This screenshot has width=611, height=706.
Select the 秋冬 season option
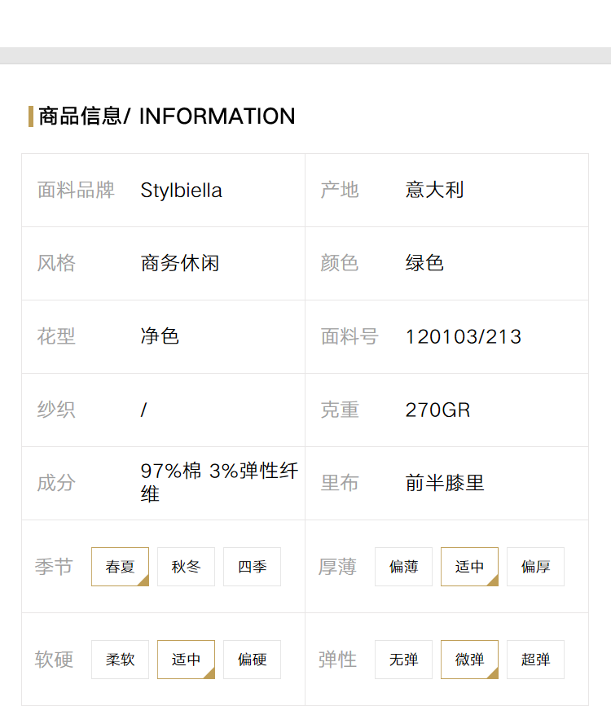[186, 567]
